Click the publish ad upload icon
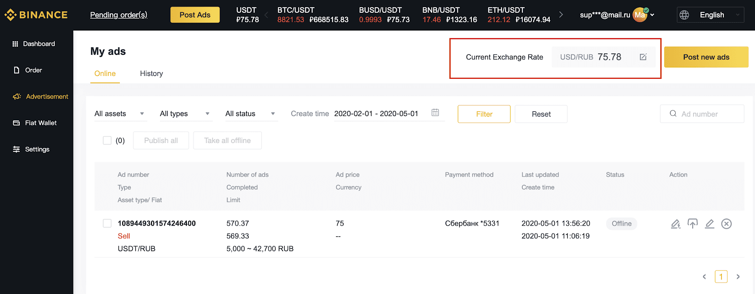The width and height of the screenshot is (755, 294). [x=692, y=224]
